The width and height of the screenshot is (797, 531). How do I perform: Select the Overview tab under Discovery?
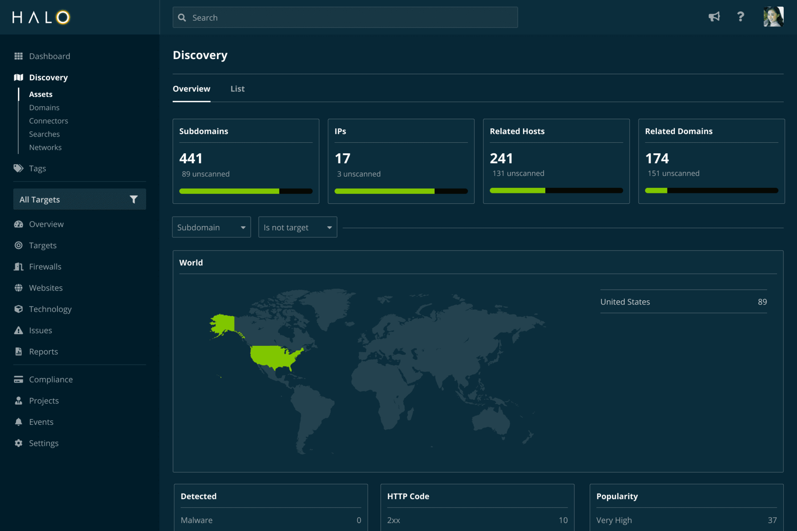point(191,89)
